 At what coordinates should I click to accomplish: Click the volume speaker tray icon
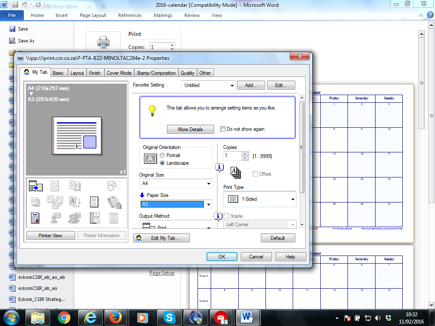pos(378,318)
